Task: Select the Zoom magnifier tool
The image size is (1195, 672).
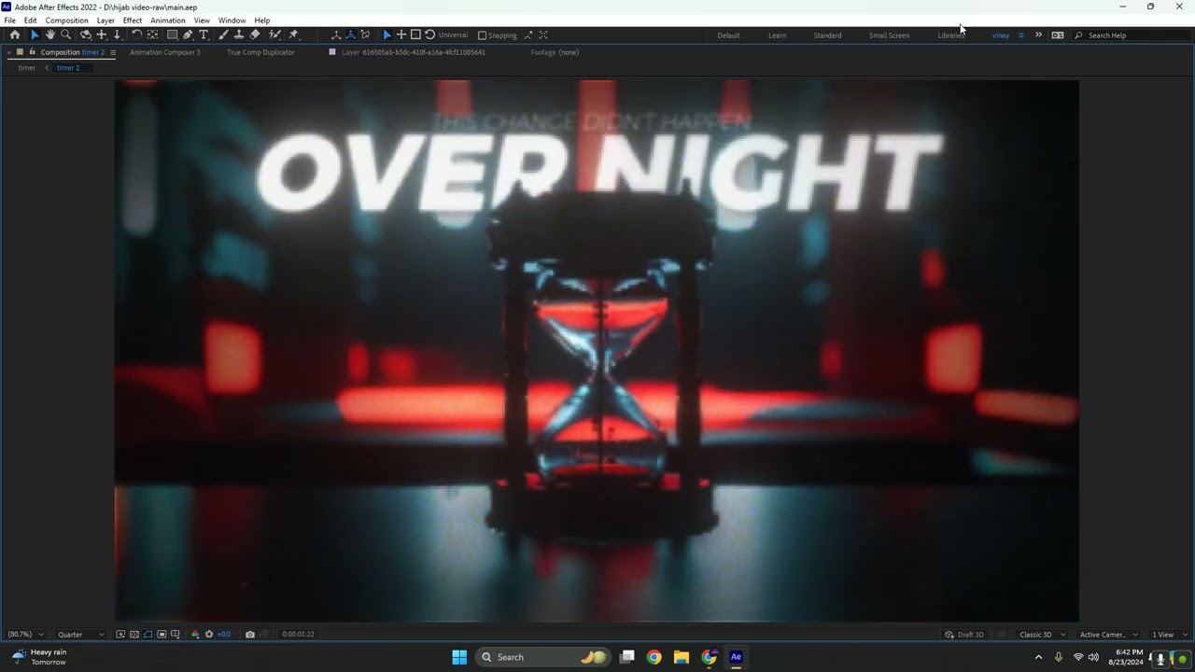Action: [x=66, y=35]
